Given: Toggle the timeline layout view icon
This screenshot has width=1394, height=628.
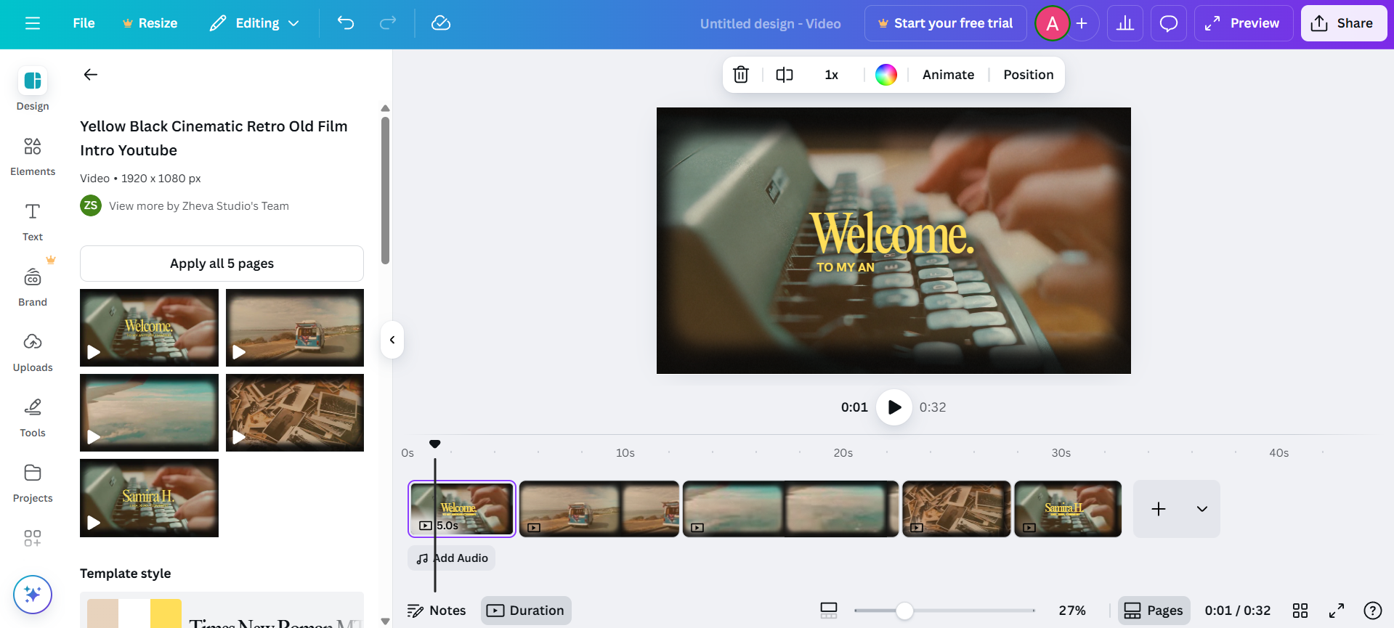Looking at the screenshot, I should [829, 611].
